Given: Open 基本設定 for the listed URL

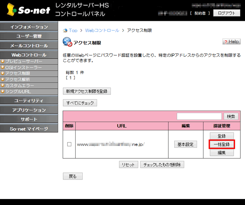Looking at the screenshot, I should click(x=185, y=144).
